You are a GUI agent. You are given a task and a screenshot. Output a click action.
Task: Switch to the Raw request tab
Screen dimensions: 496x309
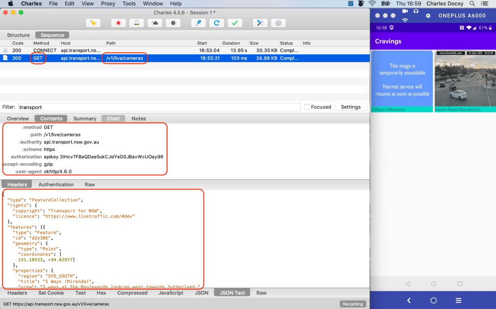(90, 185)
